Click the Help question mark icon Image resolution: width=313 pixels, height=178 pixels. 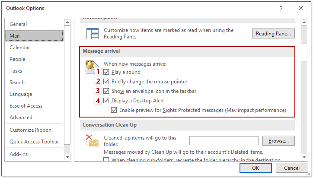tap(281, 8)
